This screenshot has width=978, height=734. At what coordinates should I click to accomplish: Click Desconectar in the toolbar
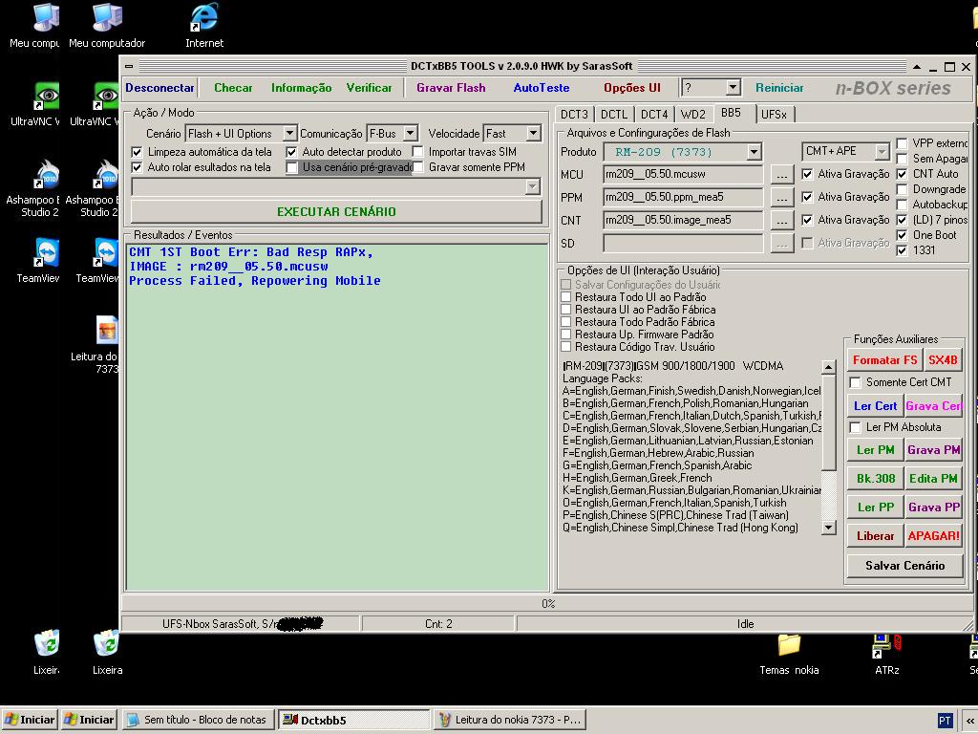coord(159,88)
